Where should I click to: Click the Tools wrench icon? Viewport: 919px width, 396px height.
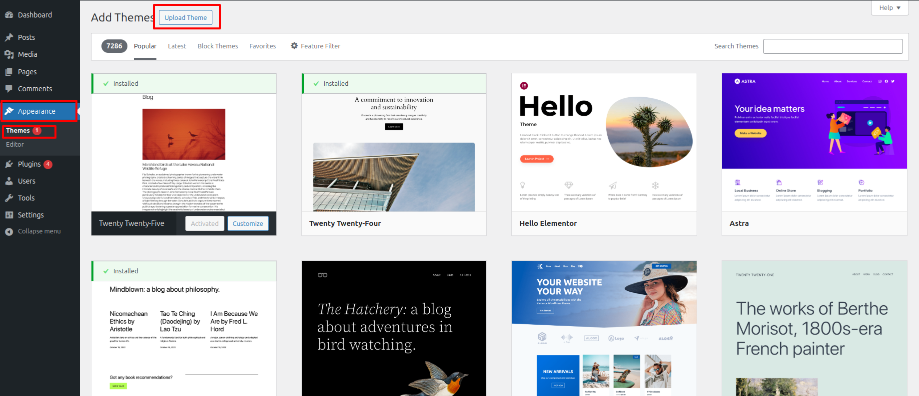click(9, 198)
